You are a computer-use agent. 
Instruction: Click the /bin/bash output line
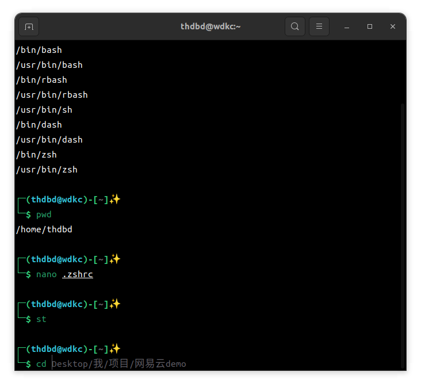click(39, 50)
